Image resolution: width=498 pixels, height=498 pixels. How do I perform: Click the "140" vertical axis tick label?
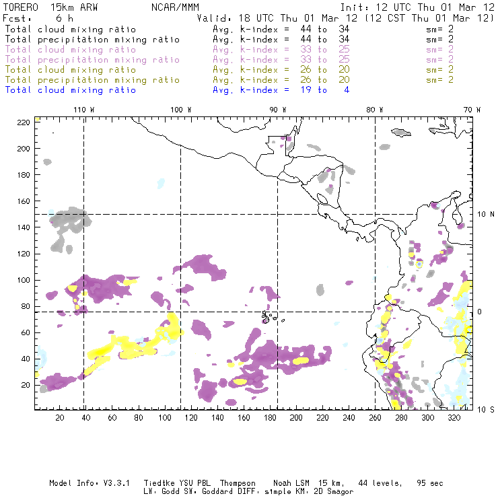24,227
